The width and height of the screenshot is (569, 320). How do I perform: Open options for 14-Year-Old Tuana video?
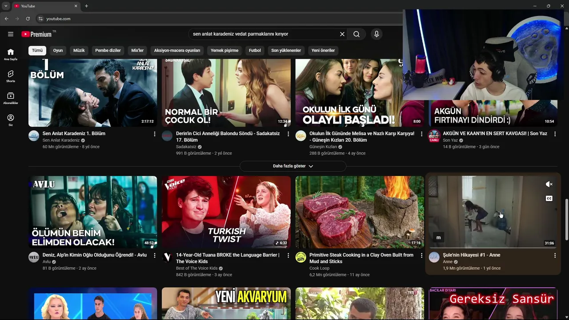pos(288,256)
